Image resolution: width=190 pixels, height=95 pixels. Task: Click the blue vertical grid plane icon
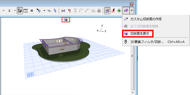pyautogui.click(x=55, y=11)
